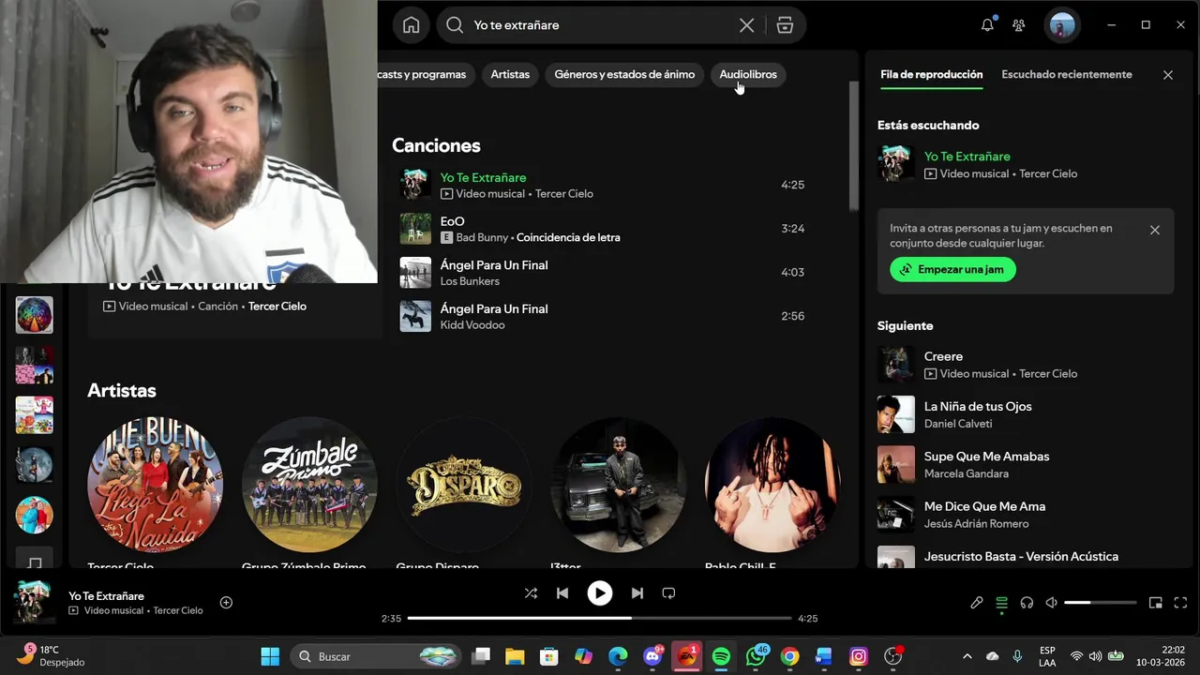Switch to Escuchado recientemente tab
This screenshot has height=675, width=1200.
click(x=1067, y=75)
